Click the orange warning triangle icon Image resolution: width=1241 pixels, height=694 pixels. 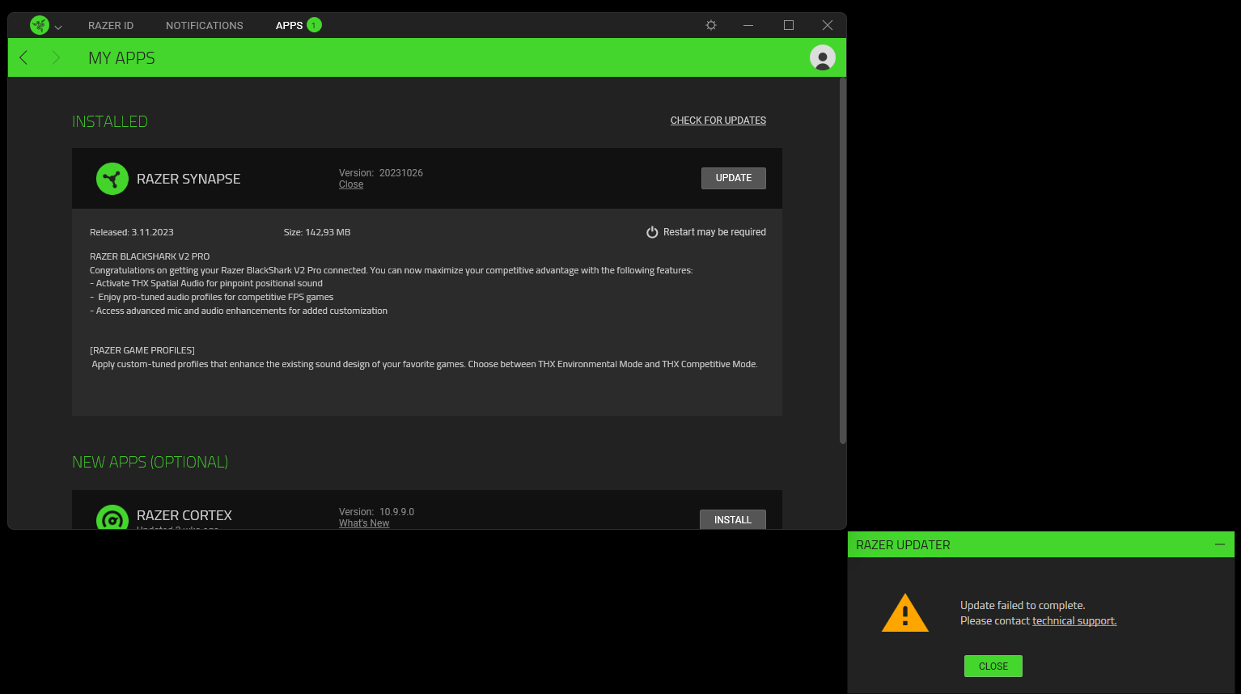click(905, 613)
